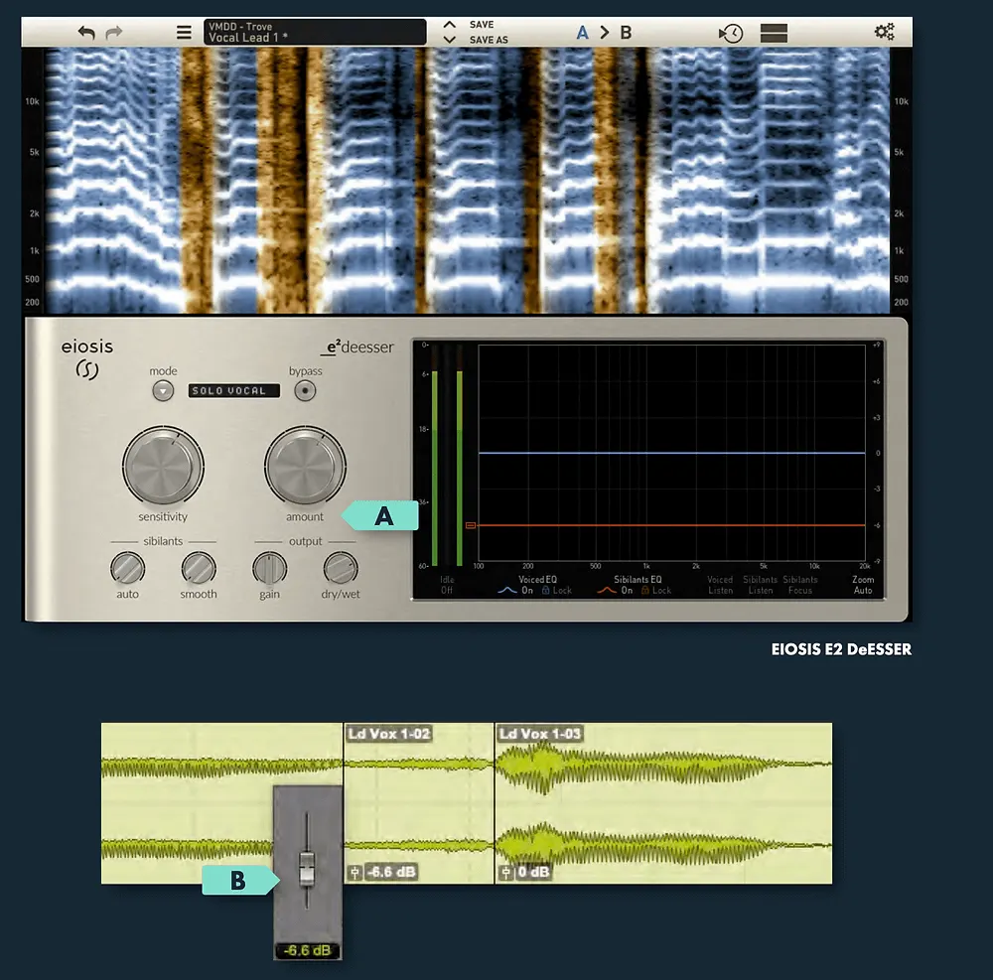The height and width of the screenshot is (980, 993).
Task: Toggle Idle Off in the EQ display
Action: (x=447, y=585)
